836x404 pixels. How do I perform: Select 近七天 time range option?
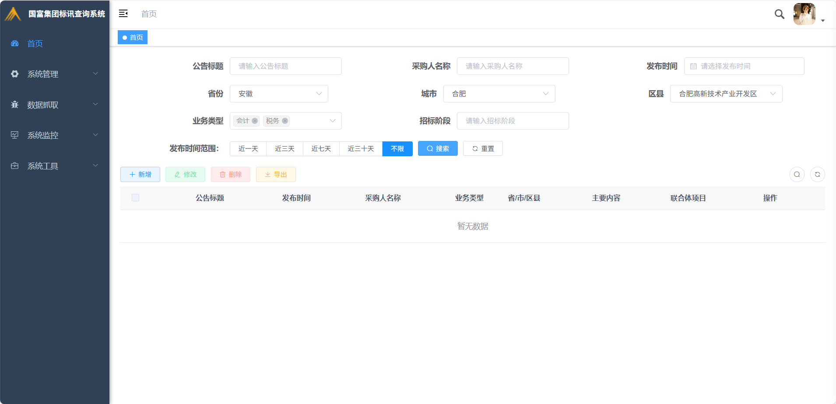[x=321, y=149]
